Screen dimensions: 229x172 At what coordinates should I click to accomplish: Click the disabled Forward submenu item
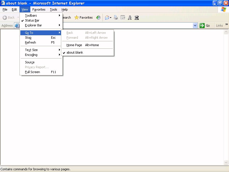point(88,38)
